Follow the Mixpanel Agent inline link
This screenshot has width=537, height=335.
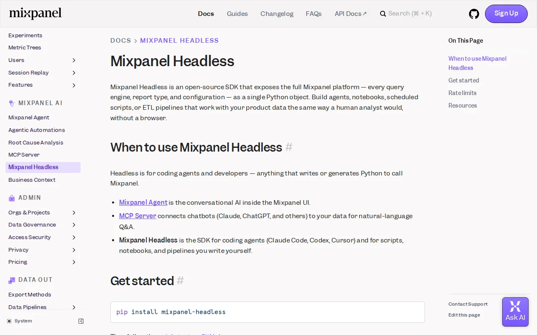(x=143, y=203)
